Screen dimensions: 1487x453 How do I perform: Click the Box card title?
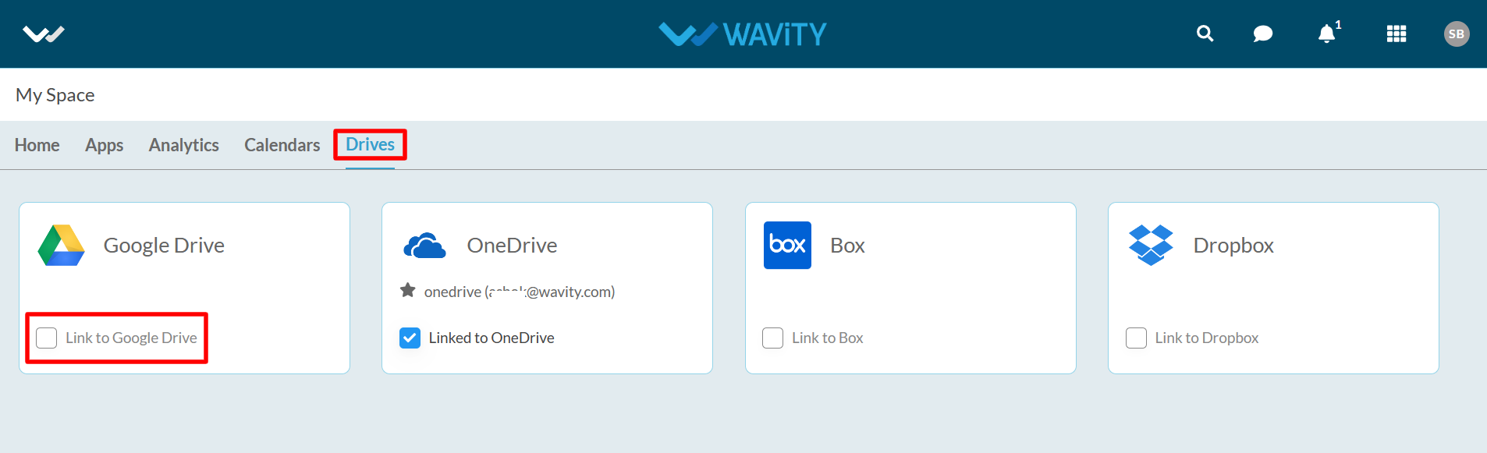(847, 246)
